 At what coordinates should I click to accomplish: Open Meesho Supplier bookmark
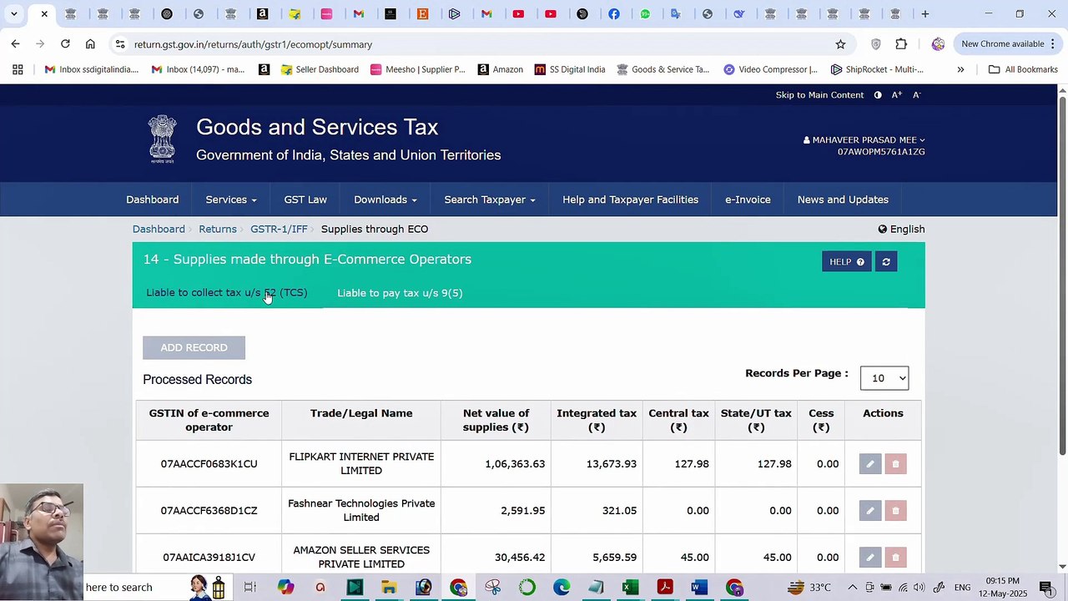click(417, 69)
